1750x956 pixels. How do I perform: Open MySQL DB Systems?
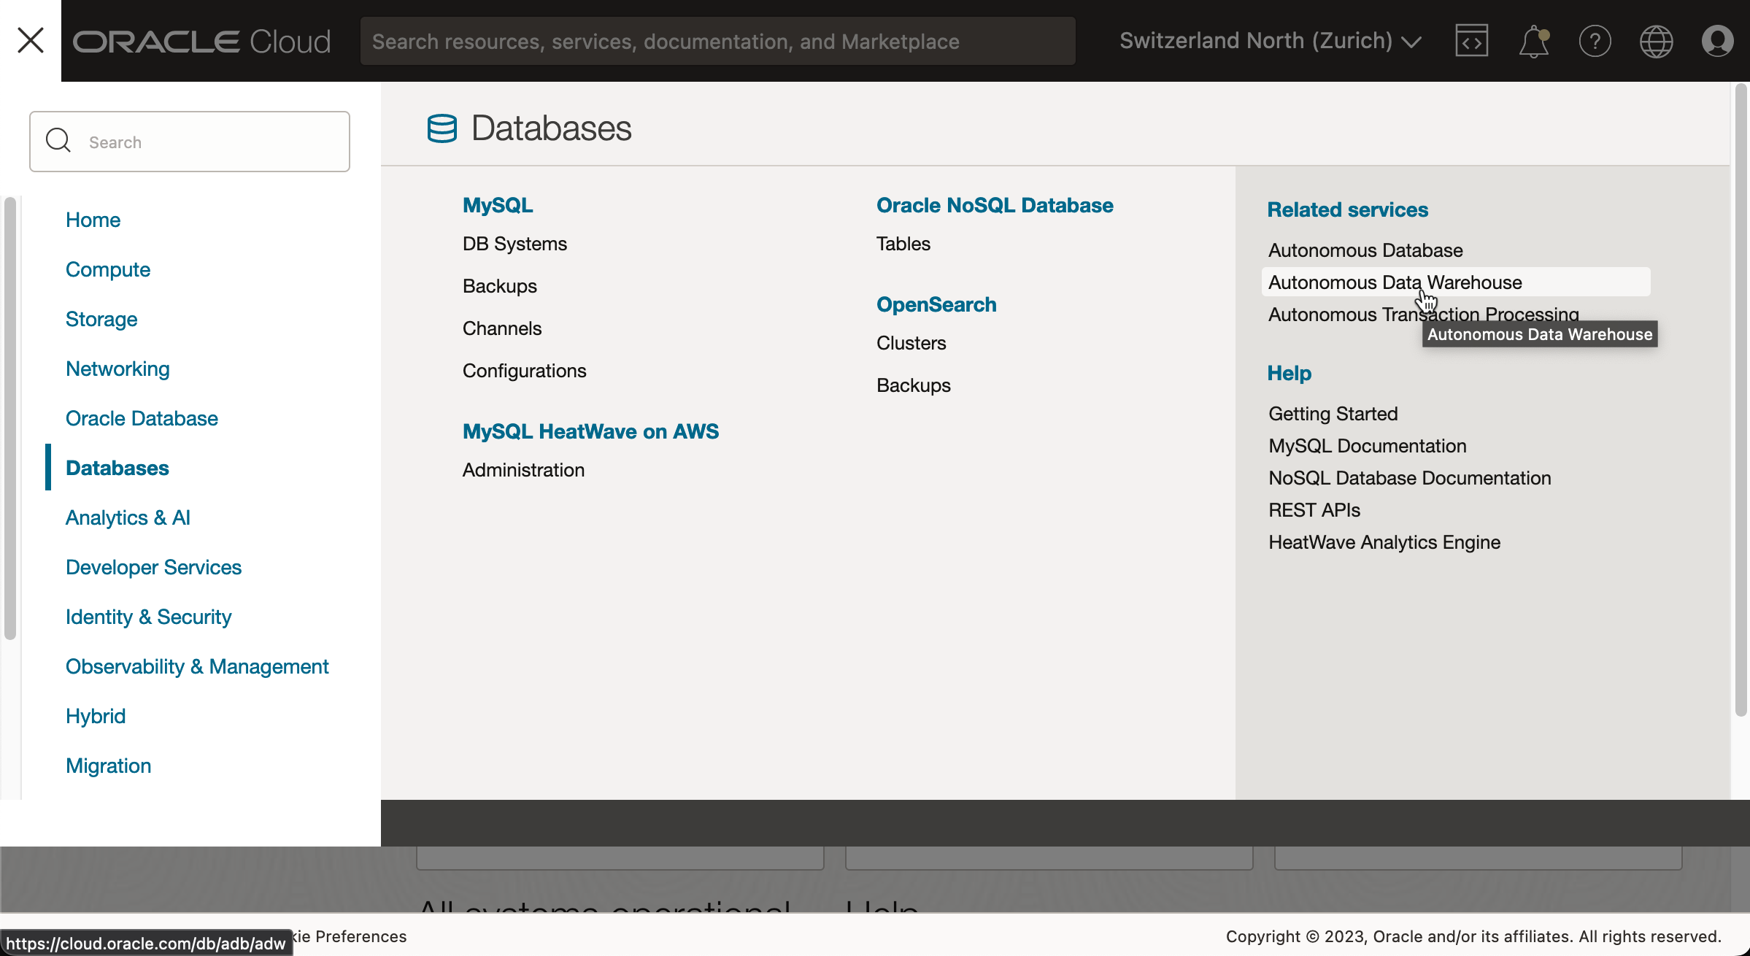[x=514, y=244]
